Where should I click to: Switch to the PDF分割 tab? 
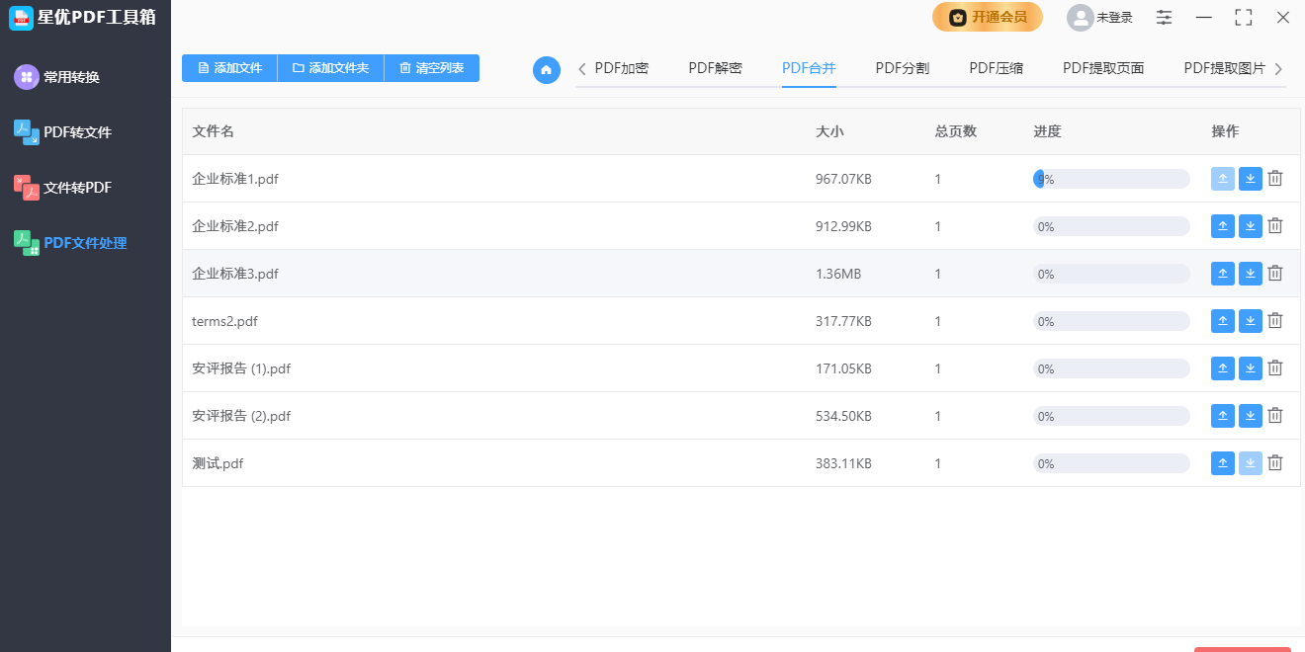tap(902, 68)
